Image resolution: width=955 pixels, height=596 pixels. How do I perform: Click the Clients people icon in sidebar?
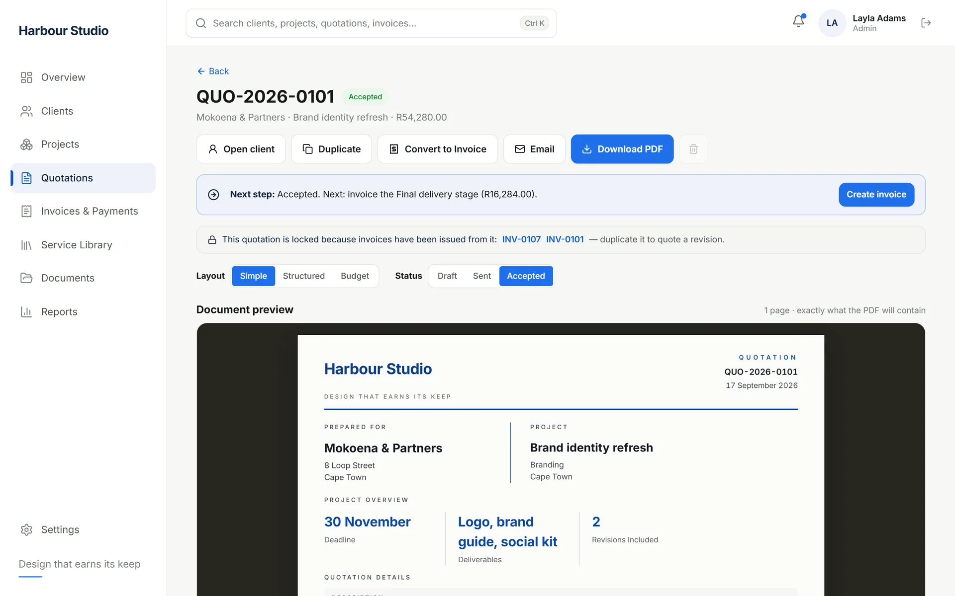tap(26, 111)
